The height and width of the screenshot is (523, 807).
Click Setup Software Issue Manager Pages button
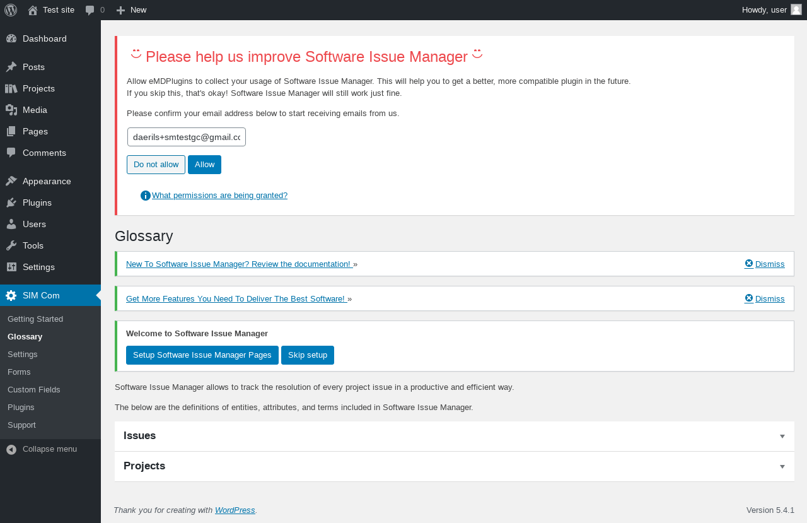[202, 355]
